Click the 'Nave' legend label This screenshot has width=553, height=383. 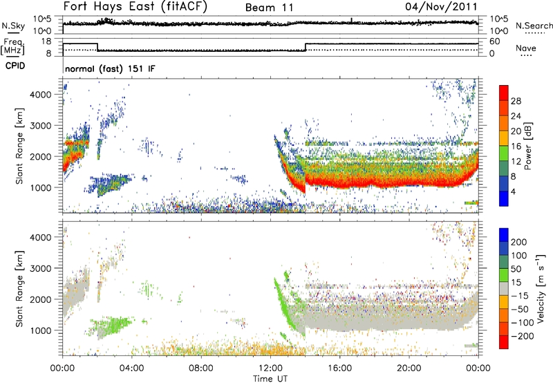pyautogui.click(x=526, y=48)
